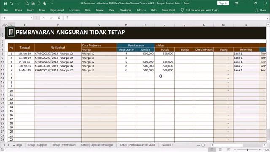Click the No Kontrak header cell

point(58,48)
